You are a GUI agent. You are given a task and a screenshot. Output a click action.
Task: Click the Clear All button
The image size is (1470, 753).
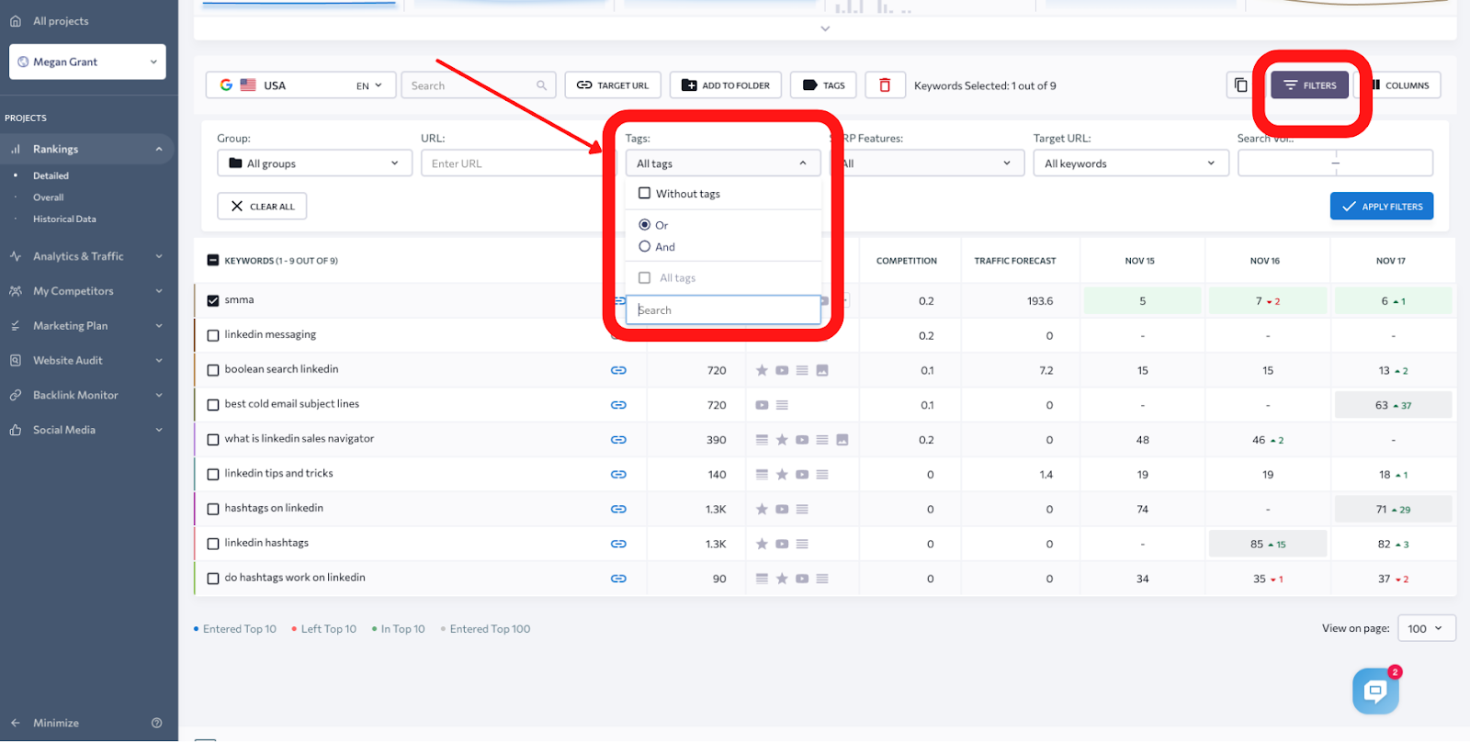(x=262, y=207)
